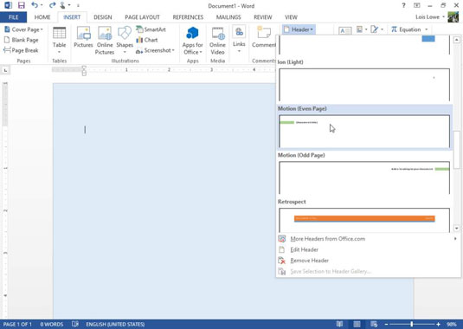The image size is (463, 329).
Task: Click the 0 WORDS word count
Action: click(x=52, y=325)
